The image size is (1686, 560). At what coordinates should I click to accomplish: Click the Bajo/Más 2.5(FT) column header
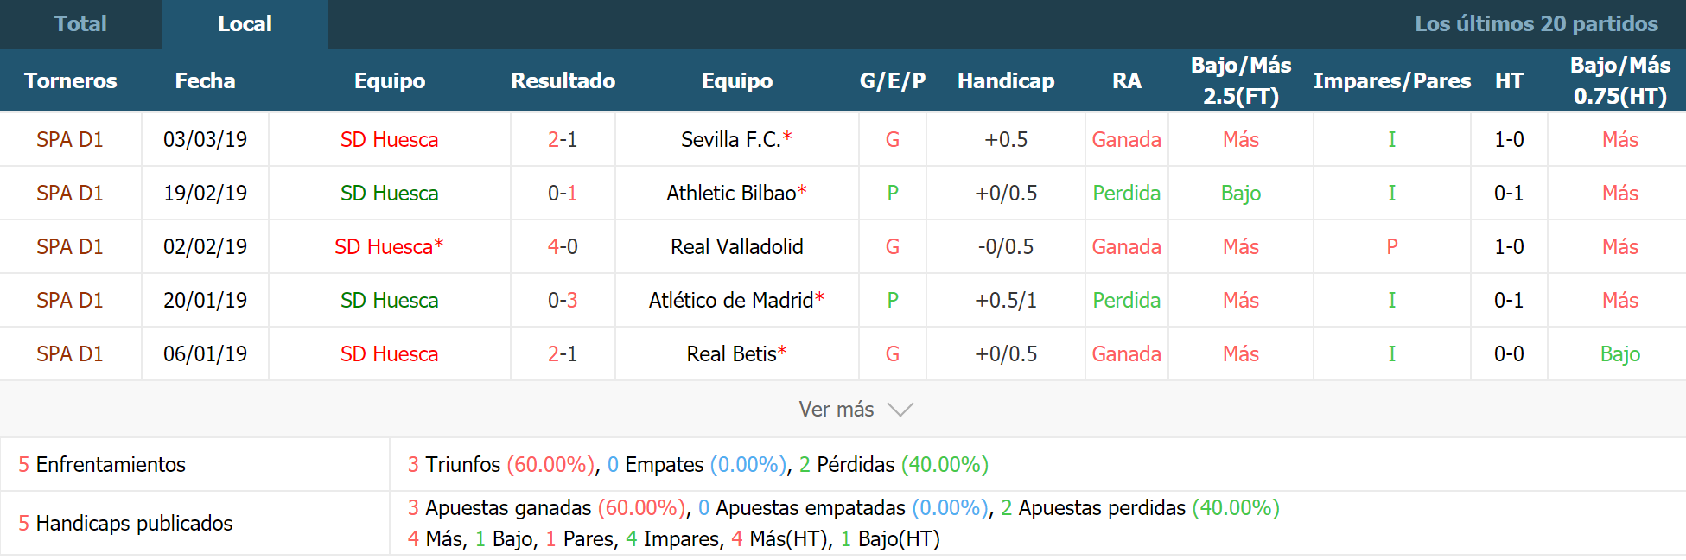click(1241, 80)
